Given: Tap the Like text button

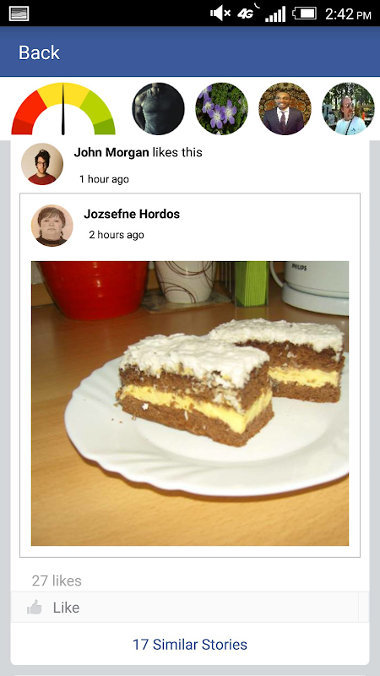Looking at the screenshot, I should tap(66, 608).
